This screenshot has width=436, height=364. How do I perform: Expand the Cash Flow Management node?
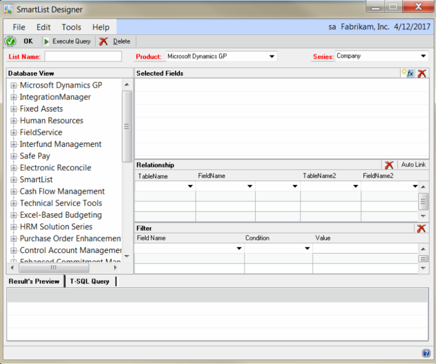tap(13, 192)
